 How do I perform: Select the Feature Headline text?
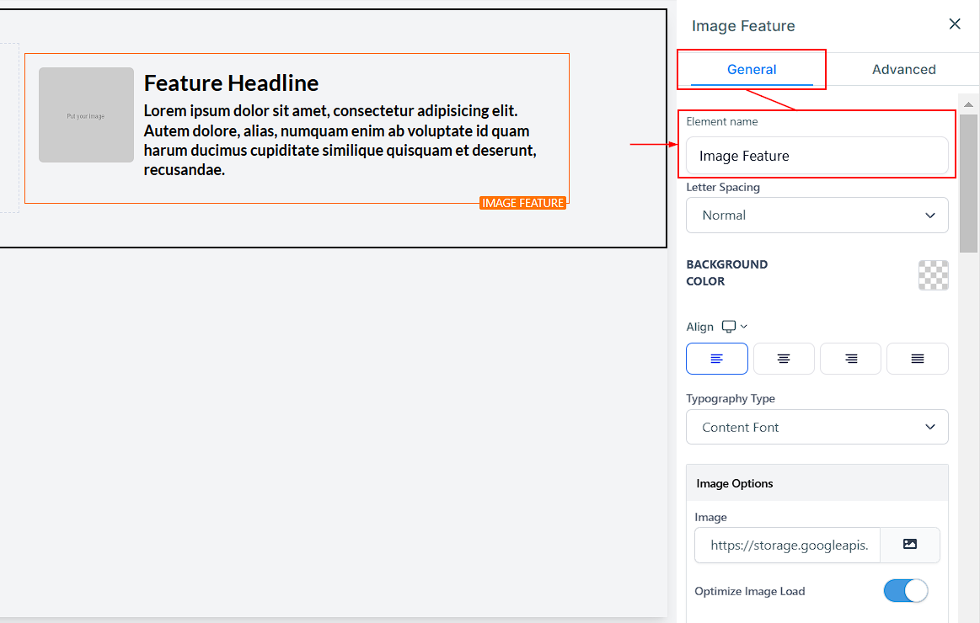tap(231, 83)
